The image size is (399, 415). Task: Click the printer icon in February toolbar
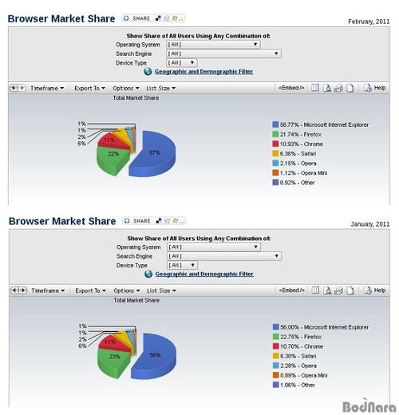point(338,89)
